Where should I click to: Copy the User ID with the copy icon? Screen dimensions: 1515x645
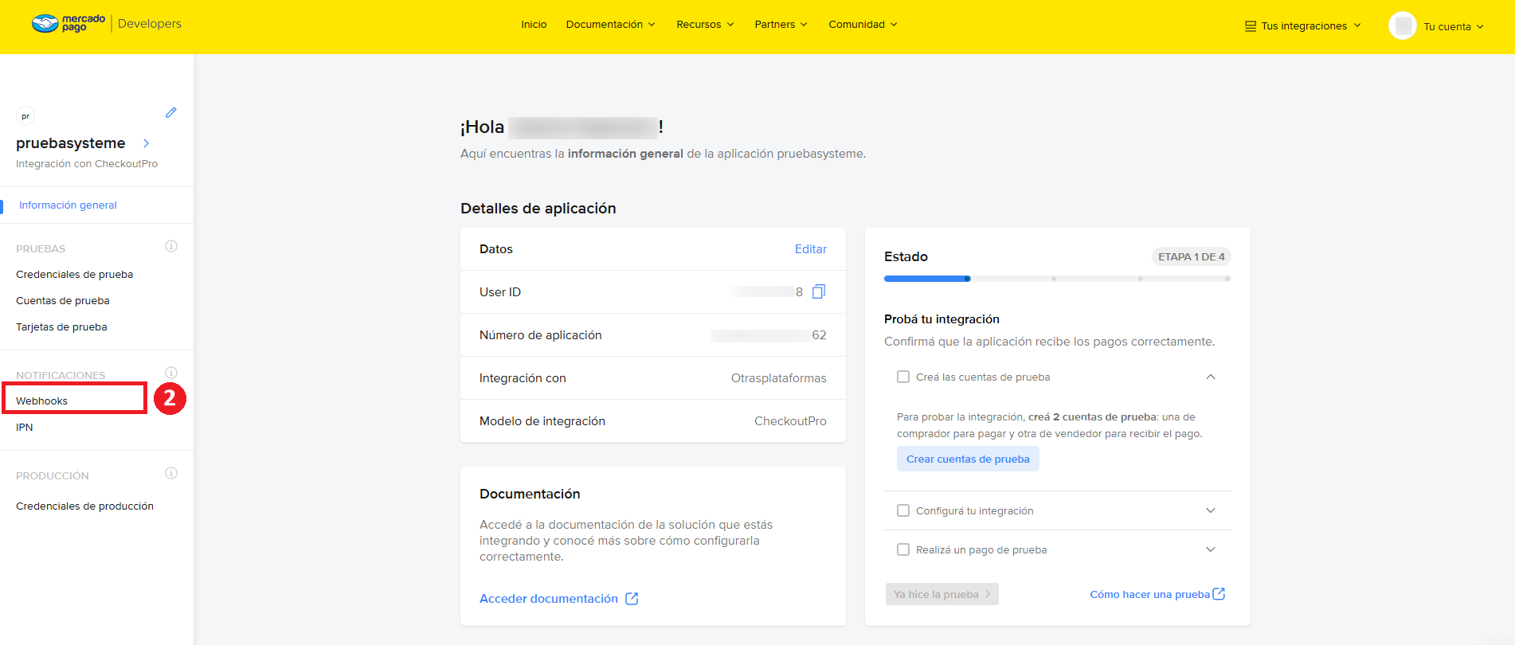coord(819,292)
